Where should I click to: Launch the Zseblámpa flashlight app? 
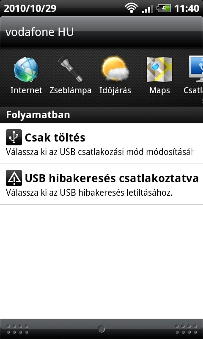coord(70,69)
